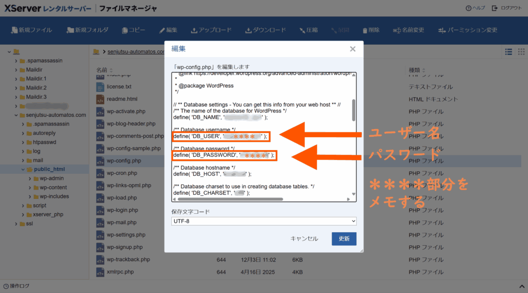Close the 編集 dialog with X
528x293 pixels.
click(353, 49)
